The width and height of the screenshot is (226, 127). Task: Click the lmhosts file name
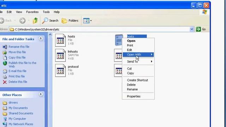[73, 52]
